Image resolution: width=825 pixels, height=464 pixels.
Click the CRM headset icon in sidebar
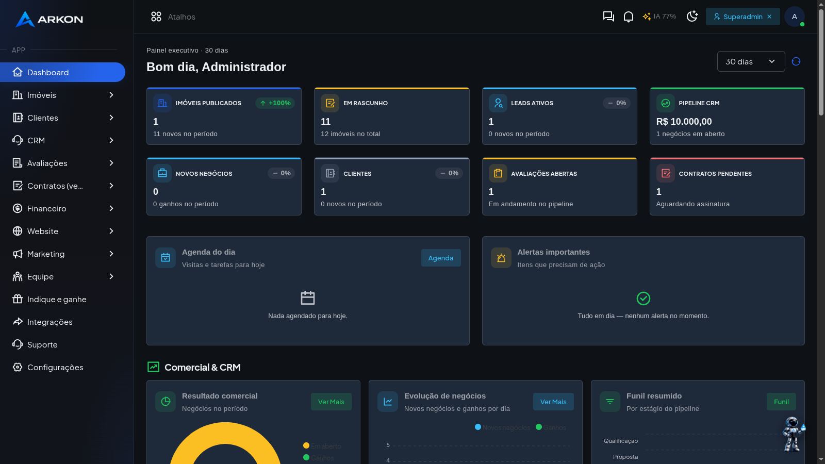point(18,140)
